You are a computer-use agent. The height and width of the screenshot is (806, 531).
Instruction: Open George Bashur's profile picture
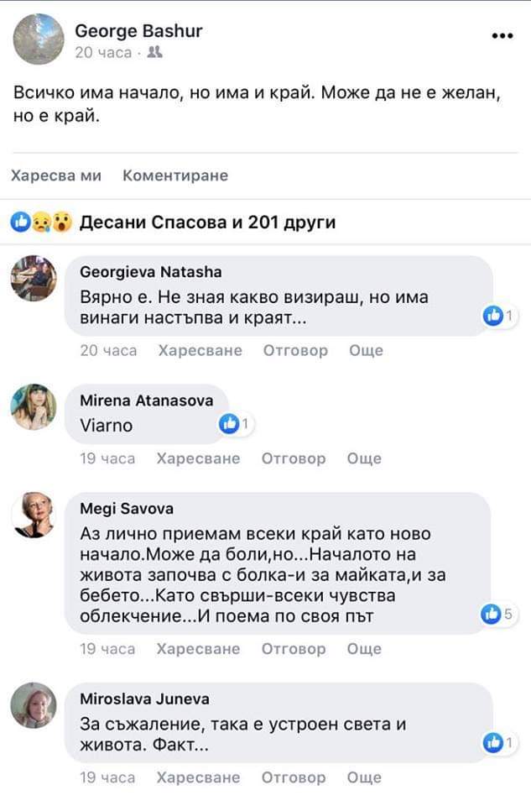coord(39,39)
